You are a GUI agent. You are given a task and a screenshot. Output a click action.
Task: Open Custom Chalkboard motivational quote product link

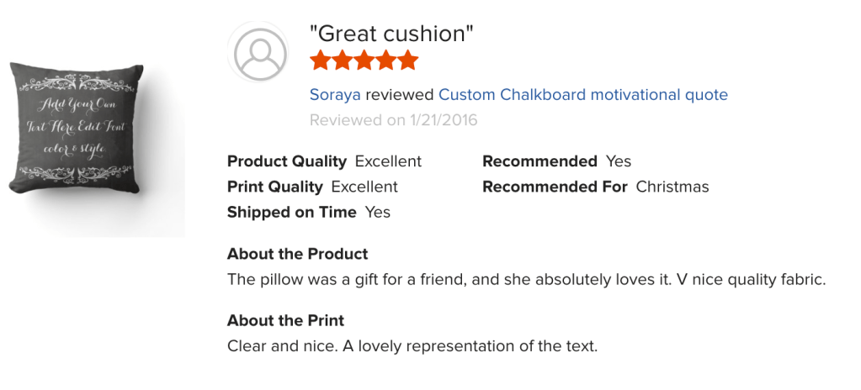coord(582,95)
